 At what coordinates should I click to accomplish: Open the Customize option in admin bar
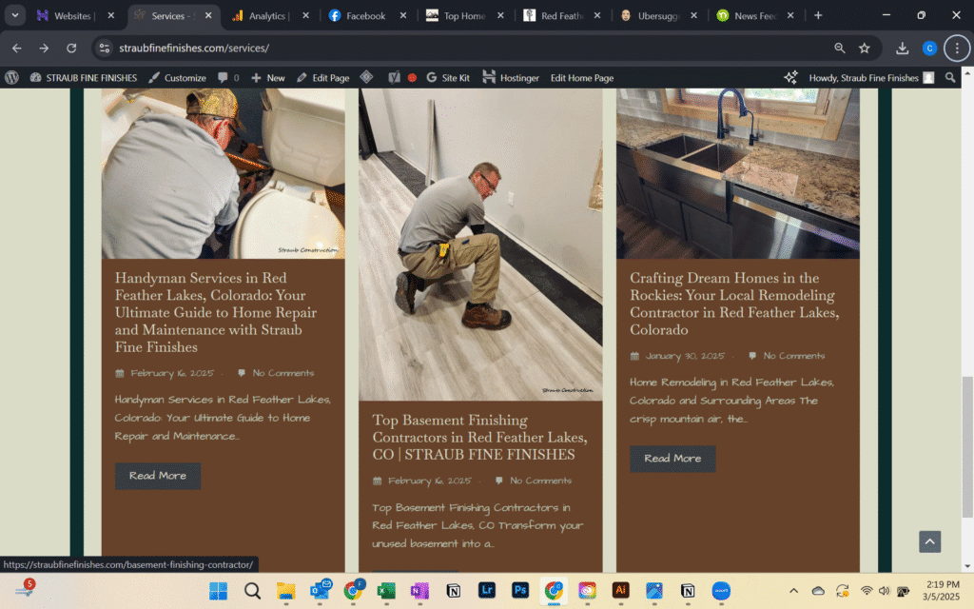coord(177,78)
